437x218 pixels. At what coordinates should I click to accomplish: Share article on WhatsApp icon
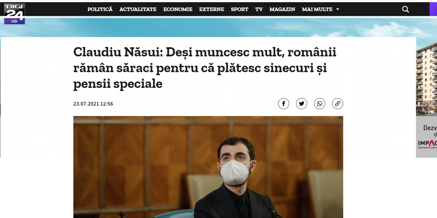[x=320, y=104]
